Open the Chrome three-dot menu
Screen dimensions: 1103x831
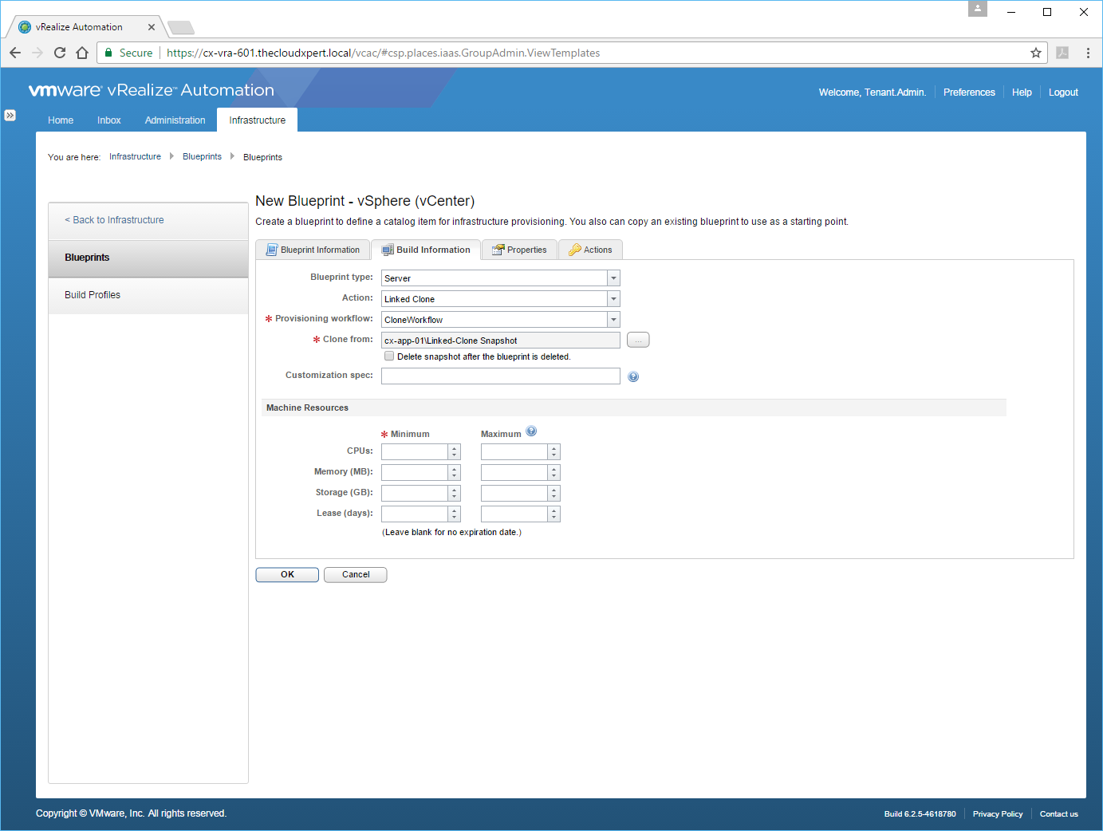click(1088, 53)
